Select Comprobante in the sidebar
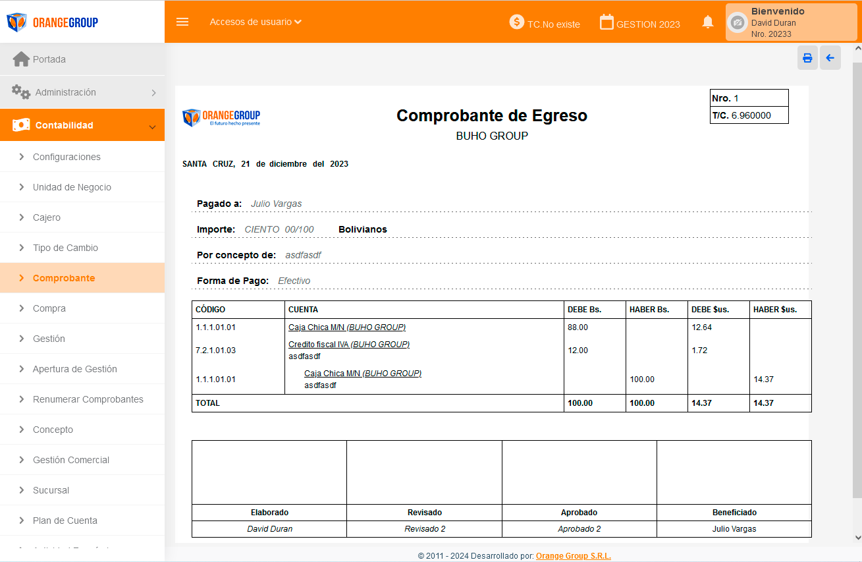Screen dimensions: 862x562 pos(64,278)
